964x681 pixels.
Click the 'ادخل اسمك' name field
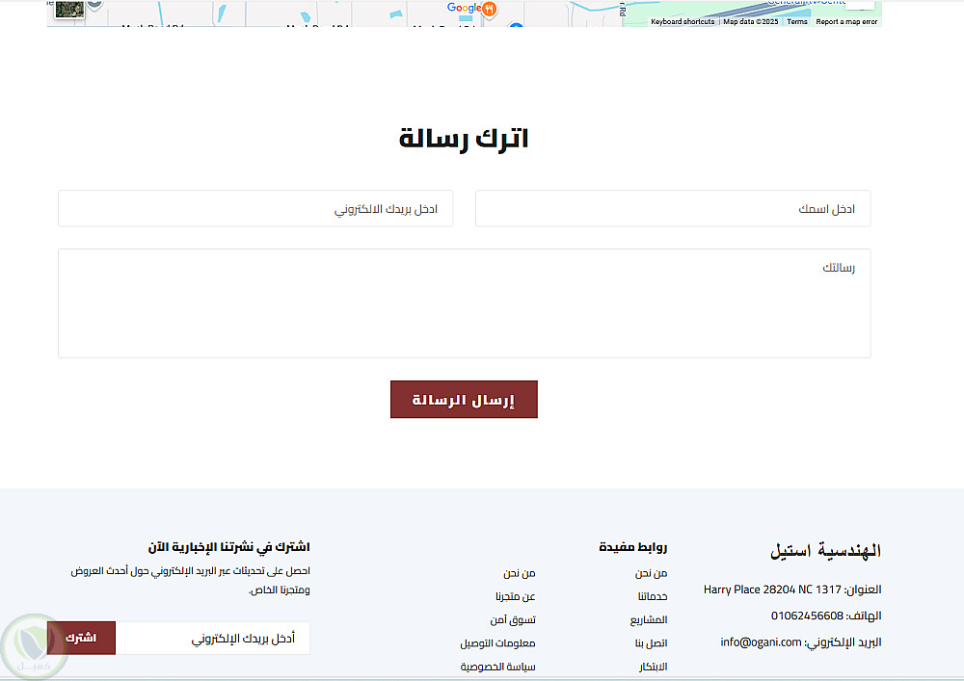click(673, 209)
